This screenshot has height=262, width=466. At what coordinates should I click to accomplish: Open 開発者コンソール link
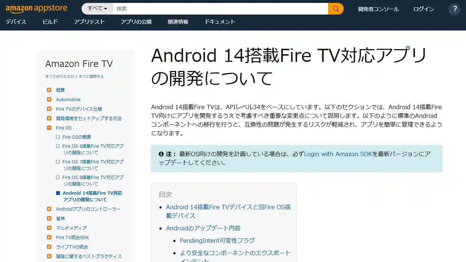tap(379, 9)
